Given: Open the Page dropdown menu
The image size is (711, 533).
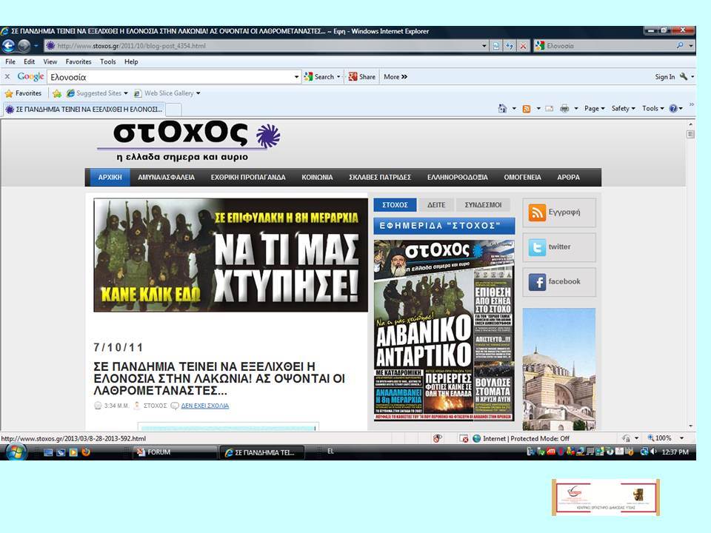Looking at the screenshot, I should (595, 108).
